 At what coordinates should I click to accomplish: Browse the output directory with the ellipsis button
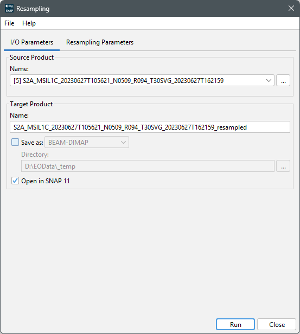point(283,166)
